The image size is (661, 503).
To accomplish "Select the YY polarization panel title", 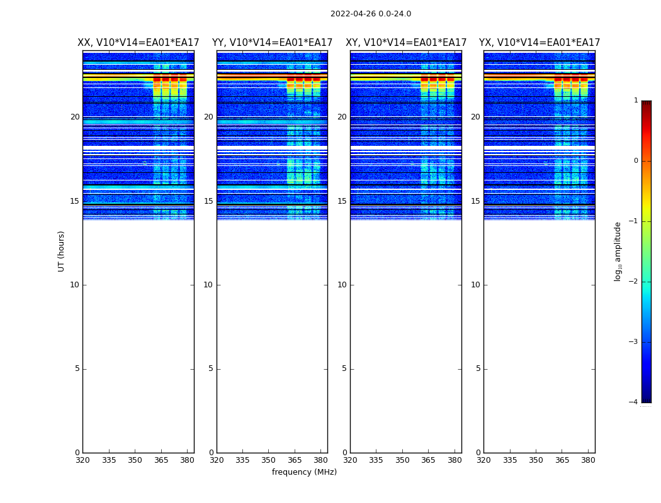I will click(272, 43).
